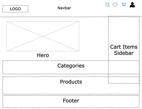Click the Categories label

71,66
